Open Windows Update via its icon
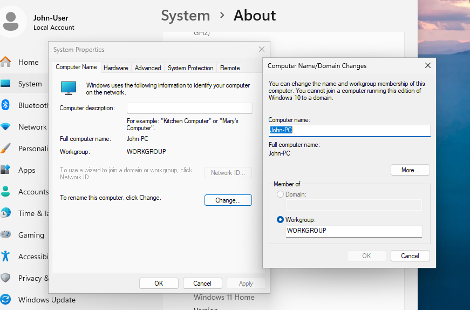470x310 pixels. pos(6,300)
